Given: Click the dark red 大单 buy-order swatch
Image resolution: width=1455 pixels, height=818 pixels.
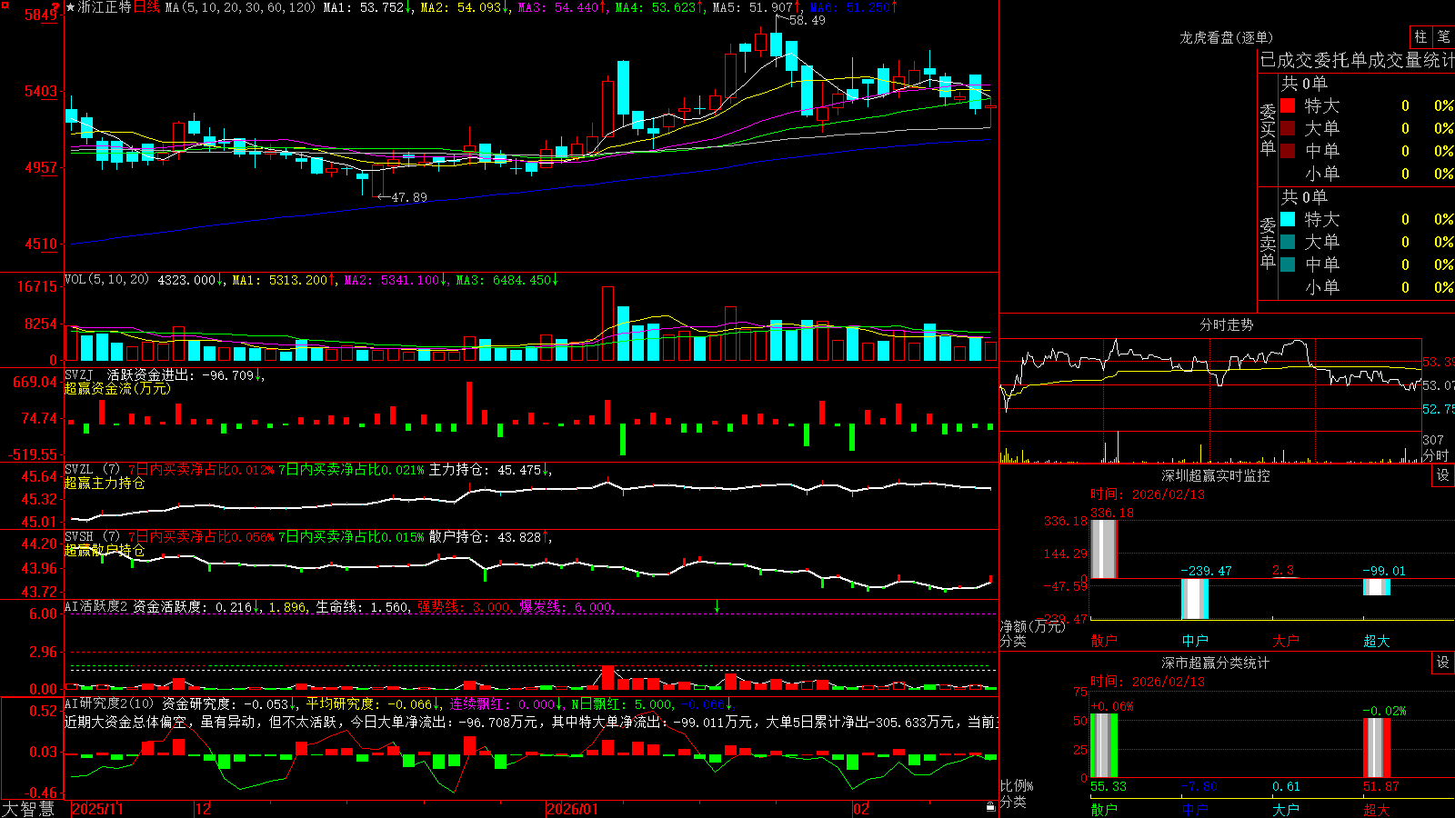Looking at the screenshot, I should click(1288, 128).
